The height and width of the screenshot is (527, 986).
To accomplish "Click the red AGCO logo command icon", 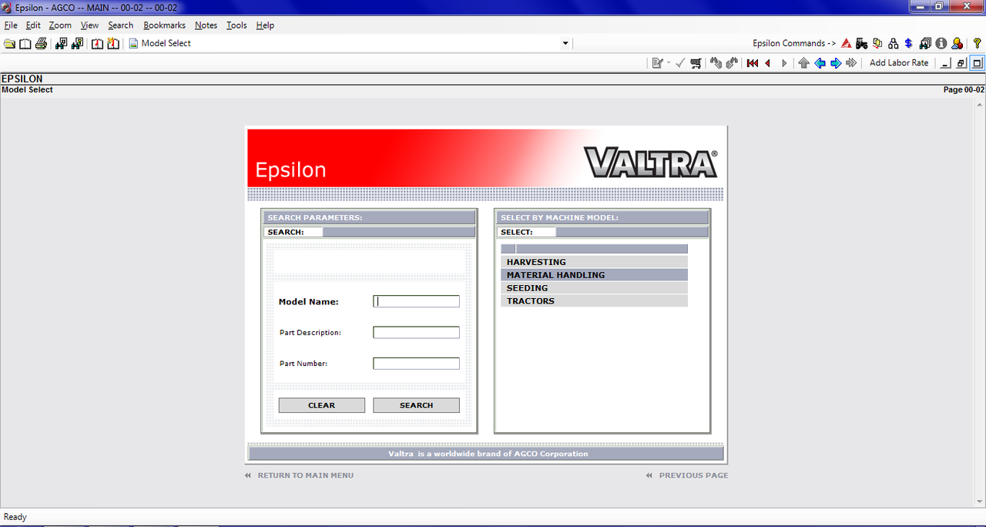I will tap(847, 43).
